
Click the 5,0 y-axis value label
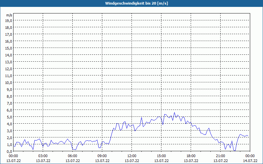9,117
